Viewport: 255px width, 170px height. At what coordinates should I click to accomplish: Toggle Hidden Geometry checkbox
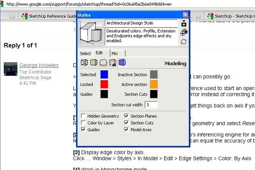click(x=83, y=116)
